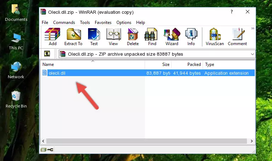The image size is (272, 161).
Task: Run VirusScan on the archive
Action: [215, 37]
